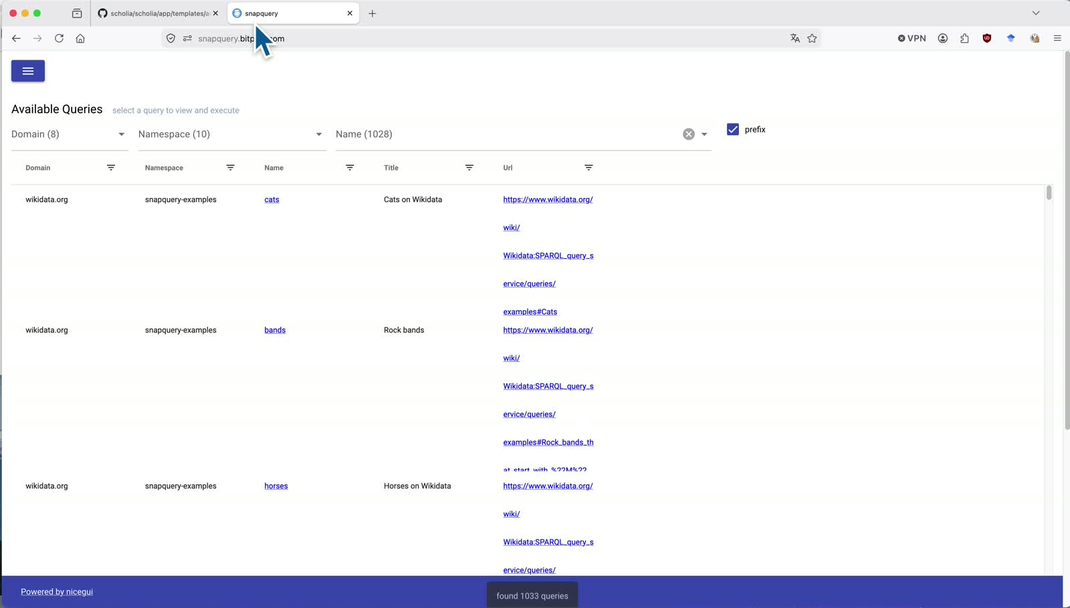1070x608 pixels.
Task: Open the examples#Cats URL link
Action: click(x=530, y=312)
